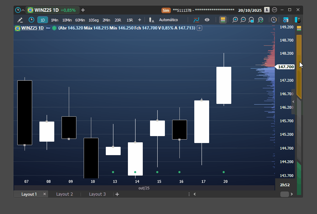
Task: Select the 1D timeframe
Action: click(43, 20)
